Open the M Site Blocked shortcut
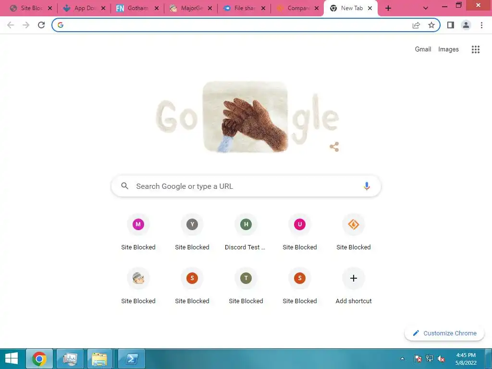The height and width of the screenshot is (369, 492). click(x=138, y=232)
